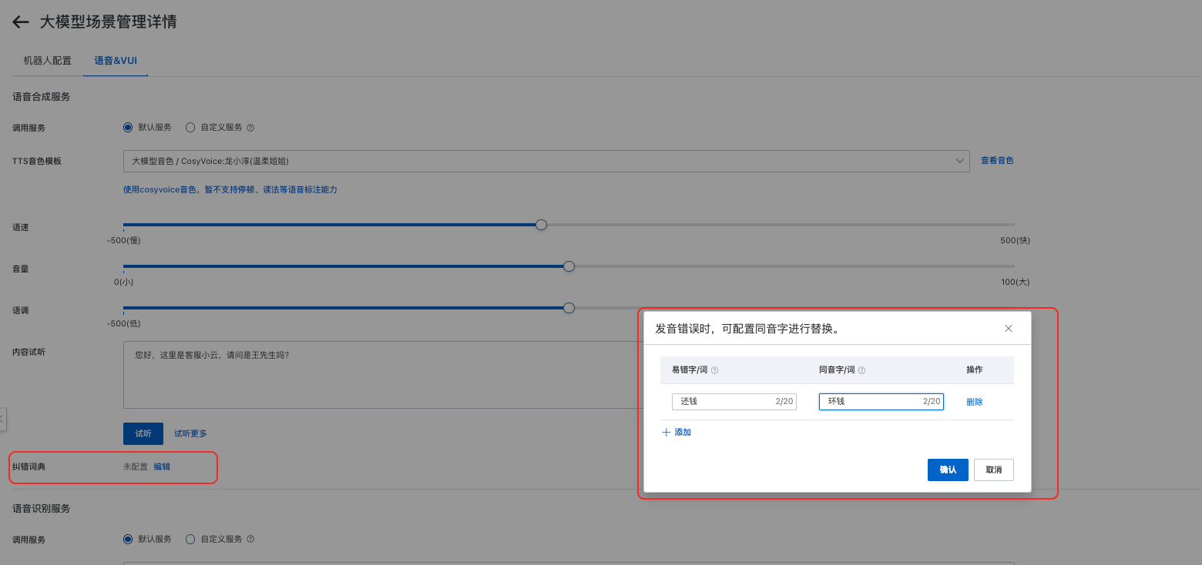Expand the collapsed side panel handle

click(x=2, y=420)
